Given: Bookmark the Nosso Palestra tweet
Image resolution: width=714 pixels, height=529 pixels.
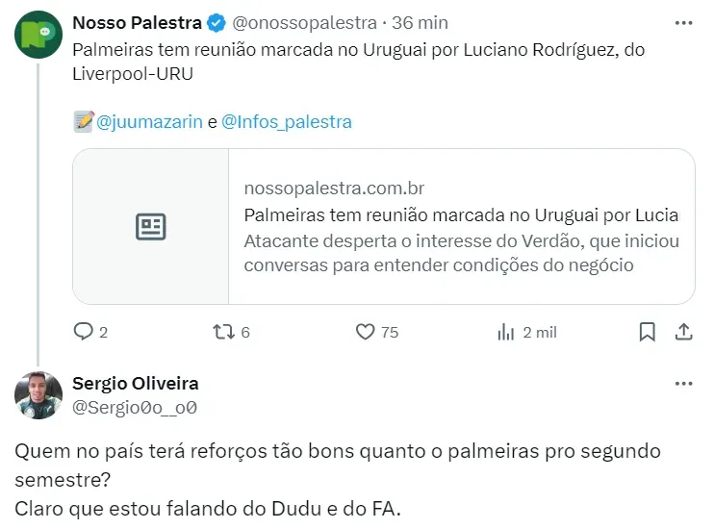Looking at the screenshot, I should 648,332.
